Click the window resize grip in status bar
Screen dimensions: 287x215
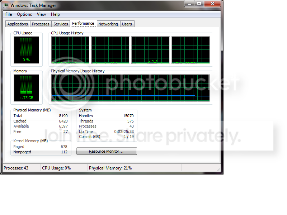click(x=219, y=169)
